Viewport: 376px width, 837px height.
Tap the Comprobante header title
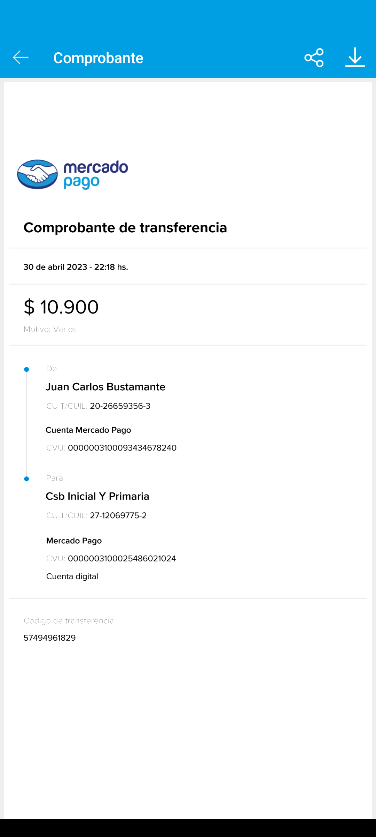(98, 58)
